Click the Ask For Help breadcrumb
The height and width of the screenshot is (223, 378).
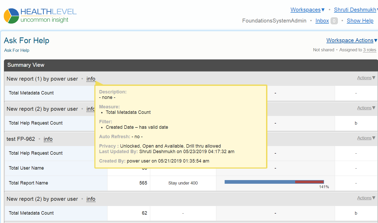pyautogui.click(x=17, y=50)
